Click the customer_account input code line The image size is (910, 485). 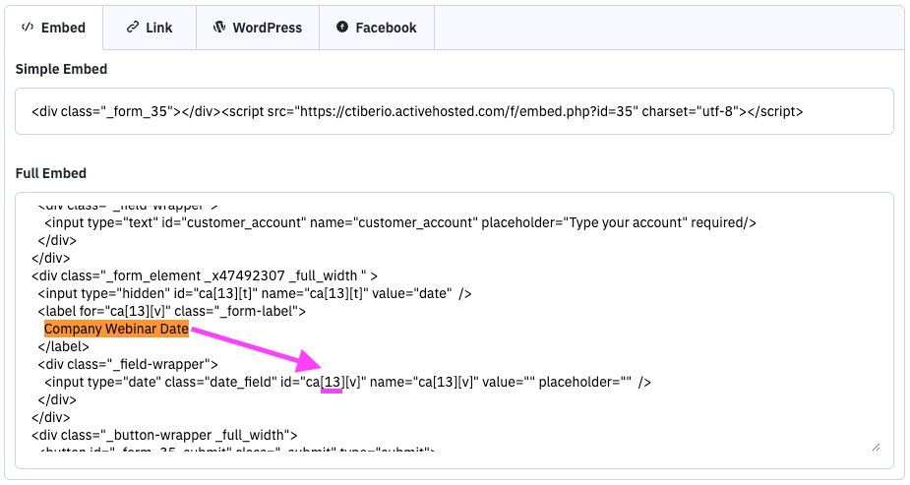click(x=394, y=223)
